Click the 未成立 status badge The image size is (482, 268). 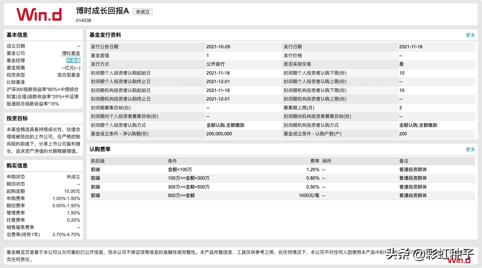142,11
